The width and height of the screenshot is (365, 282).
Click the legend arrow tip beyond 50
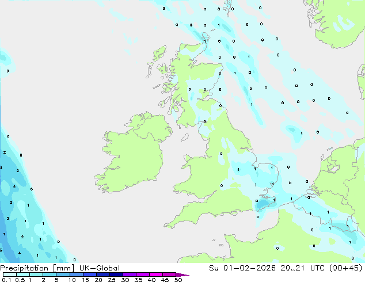182,275
